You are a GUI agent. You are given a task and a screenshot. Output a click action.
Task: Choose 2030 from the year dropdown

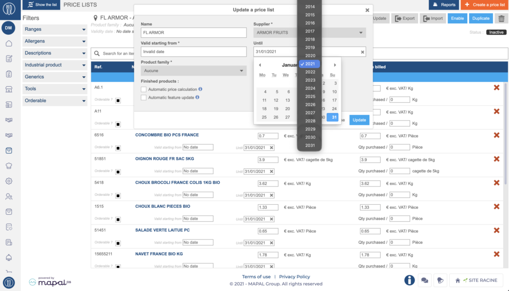coord(309,137)
